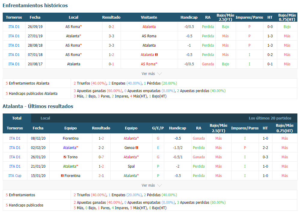Open ITA D1 link for 21/01/20 match

click(15, 166)
